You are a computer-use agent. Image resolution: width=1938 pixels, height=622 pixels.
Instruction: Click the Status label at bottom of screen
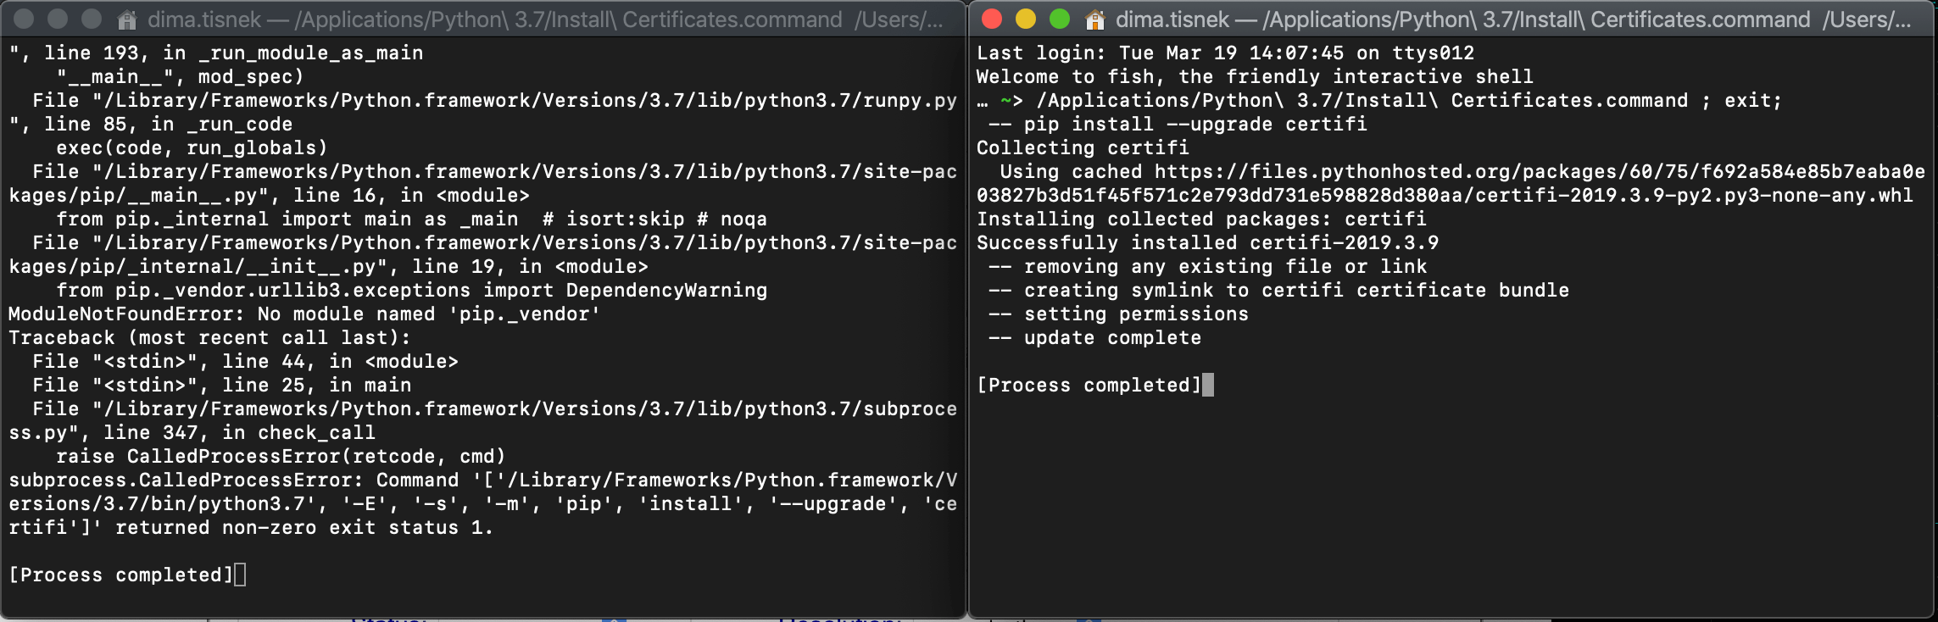pos(387,619)
